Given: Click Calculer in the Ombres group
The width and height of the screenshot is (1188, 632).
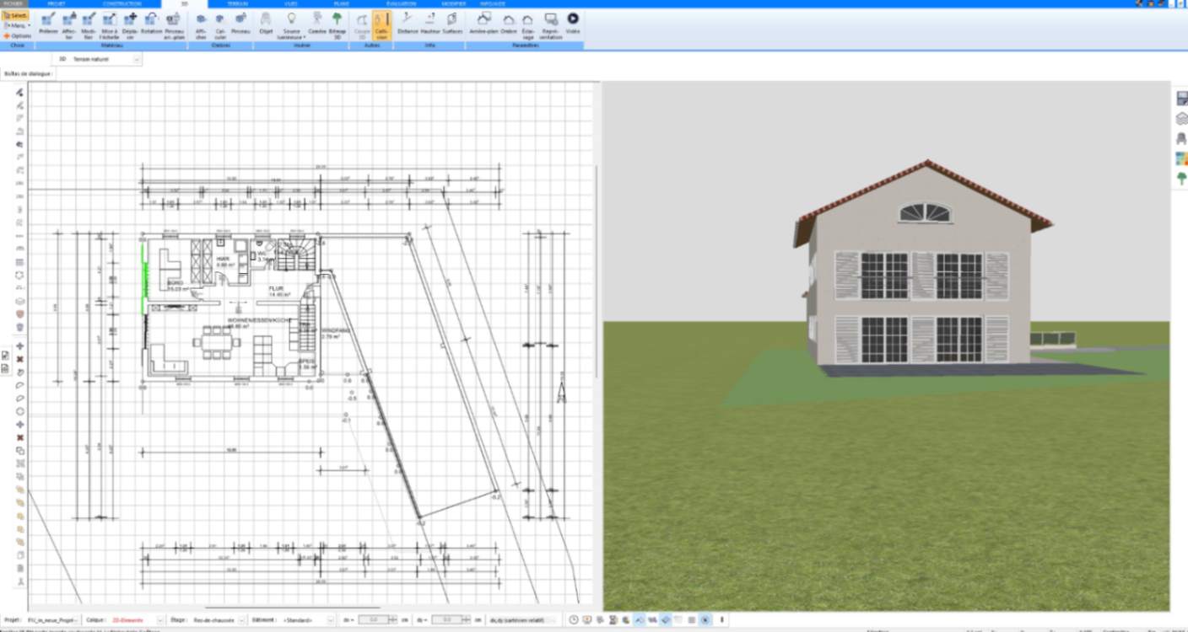Looking at the screenshot, I should (x=220, y=25).
